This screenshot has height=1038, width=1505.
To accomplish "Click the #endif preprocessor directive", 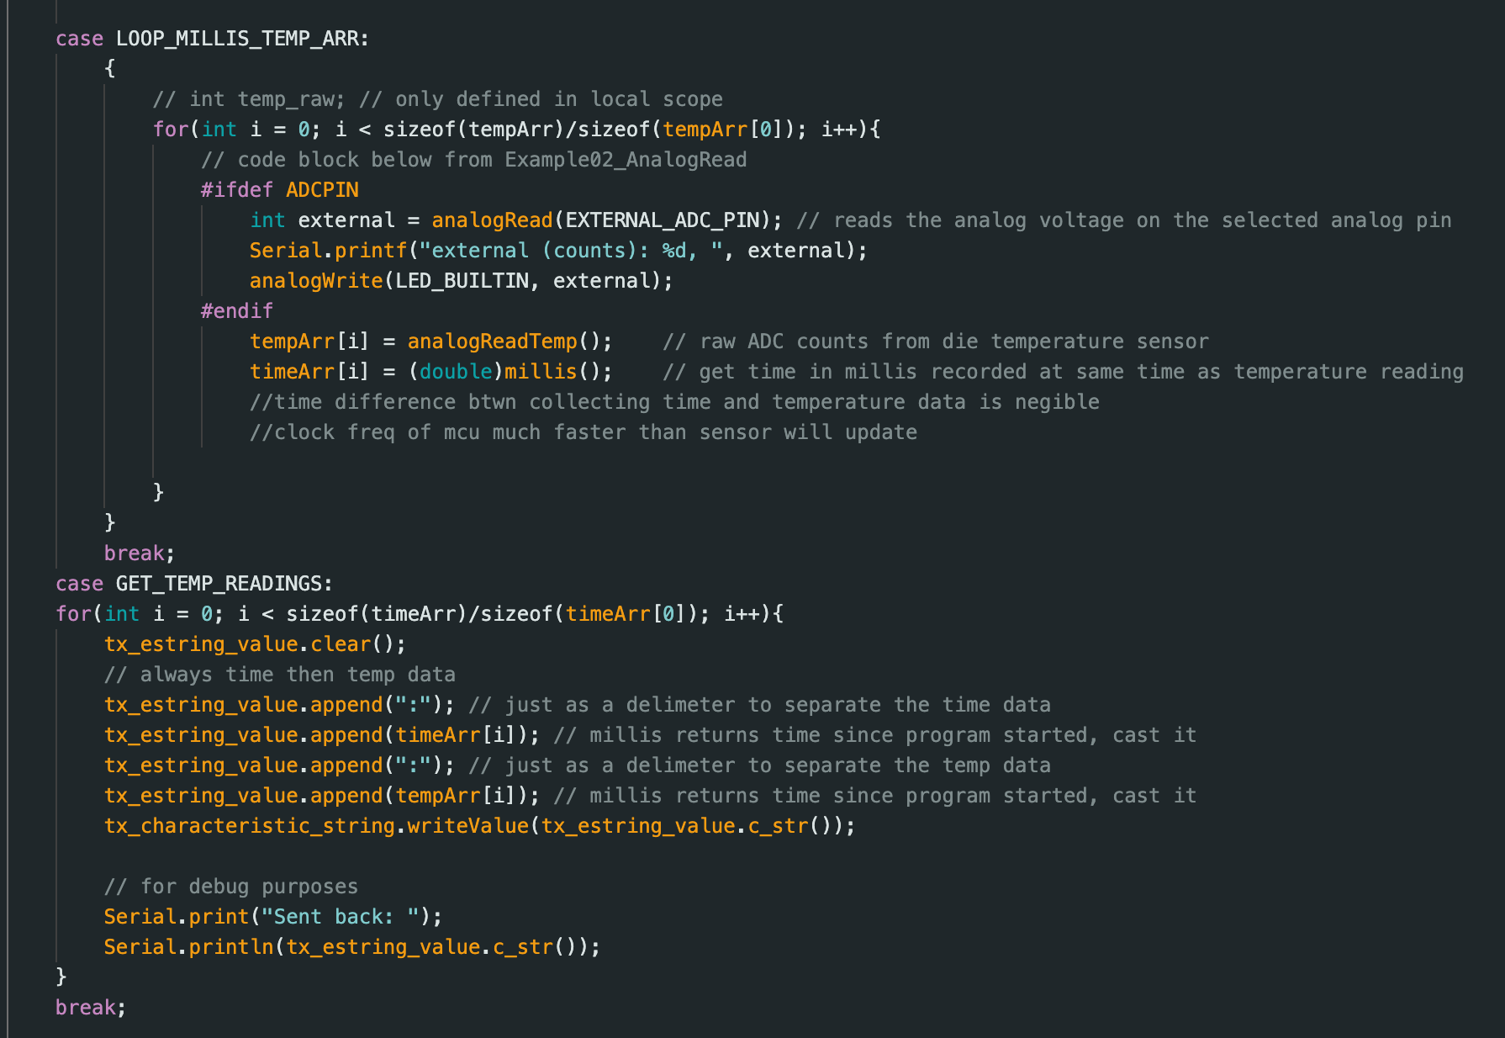I will click(x=236, y=311).
